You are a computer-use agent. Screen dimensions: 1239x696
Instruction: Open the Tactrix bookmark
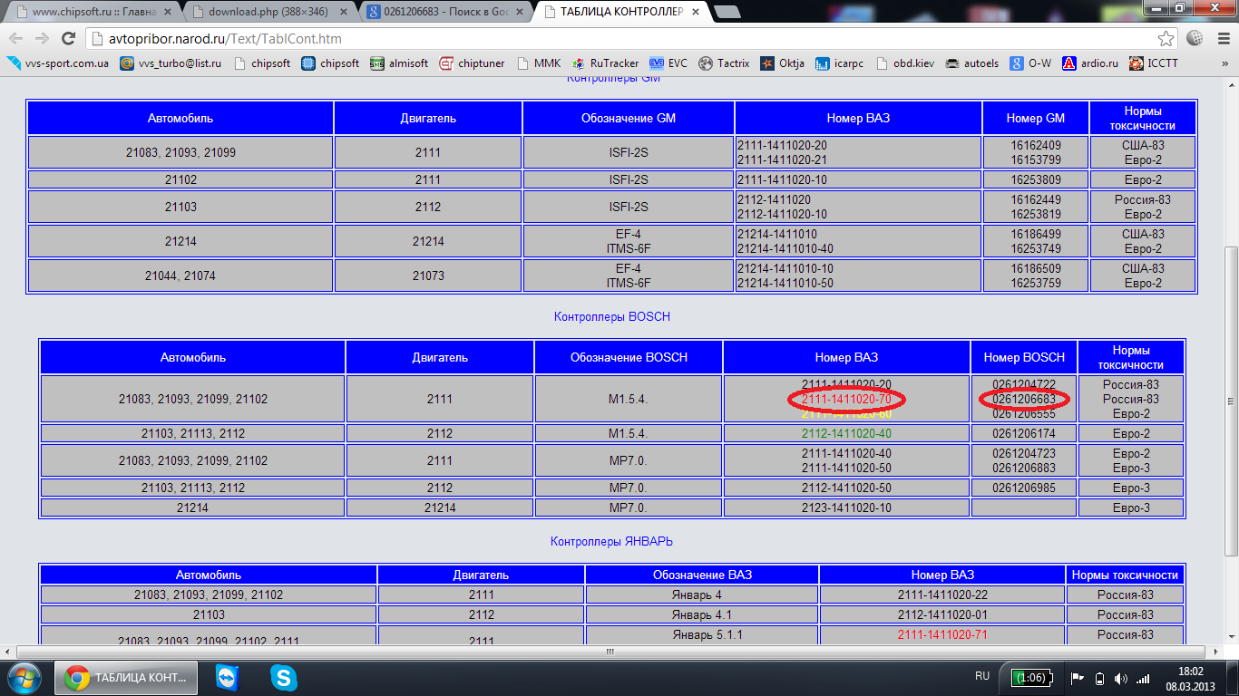[x=724, y=63]
